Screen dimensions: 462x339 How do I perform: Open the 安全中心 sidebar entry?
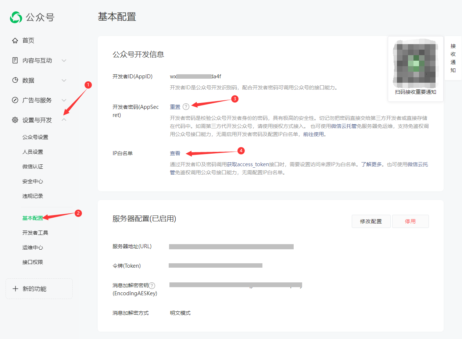point(33,181)
